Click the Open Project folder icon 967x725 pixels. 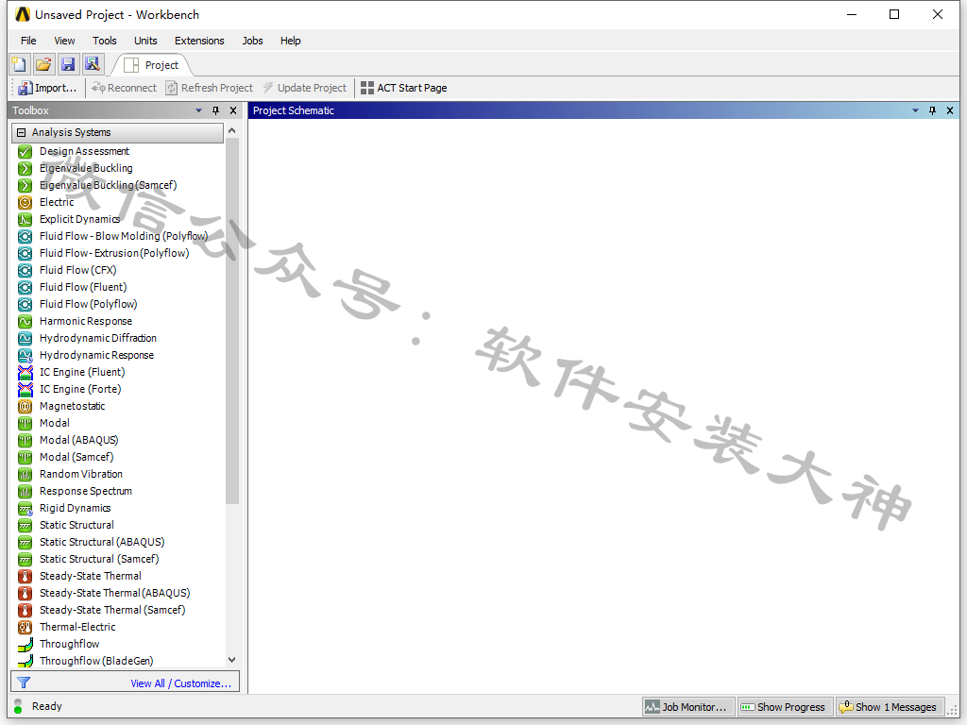[43, 64]
